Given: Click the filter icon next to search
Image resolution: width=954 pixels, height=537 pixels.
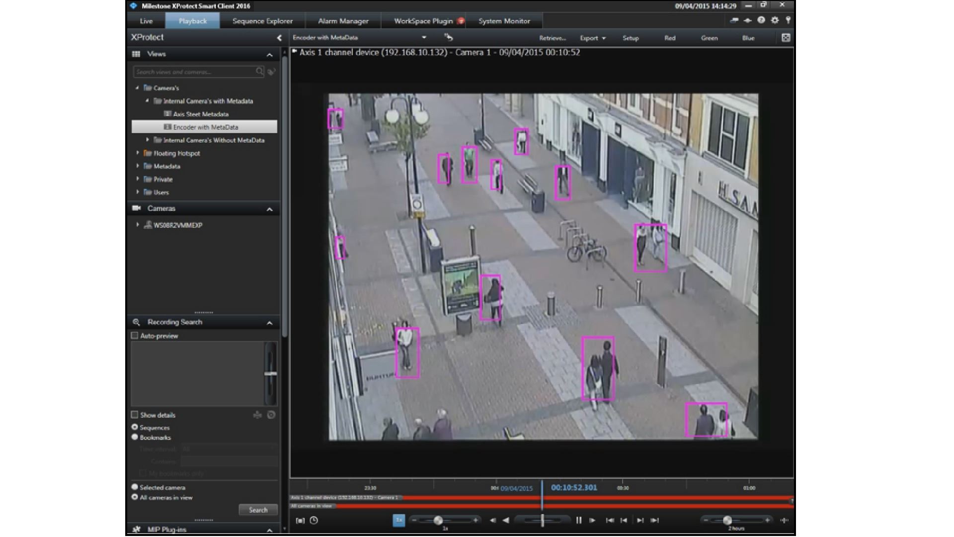Looking at the screenshot, I should pyautogui.click(x=272, y=72).
